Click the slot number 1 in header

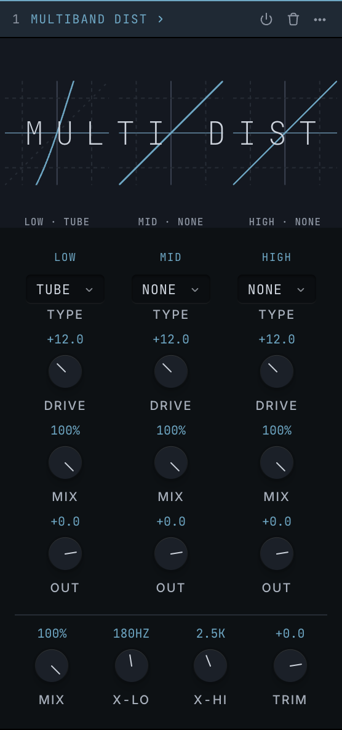pos(16,19)
